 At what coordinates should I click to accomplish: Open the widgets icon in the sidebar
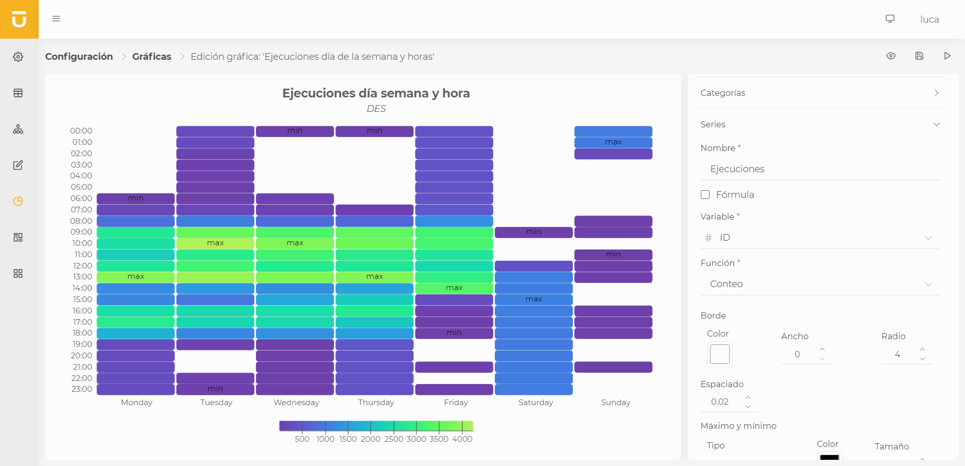(18, 237)
